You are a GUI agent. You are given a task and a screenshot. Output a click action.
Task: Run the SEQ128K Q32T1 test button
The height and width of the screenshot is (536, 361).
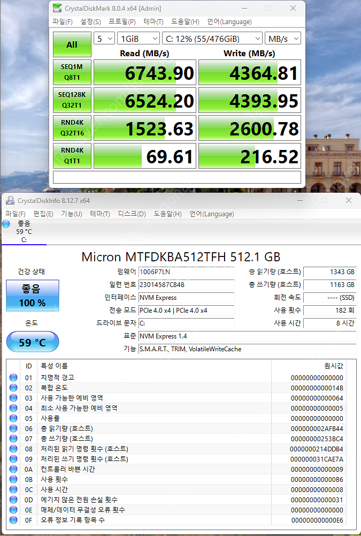[72, 100]
